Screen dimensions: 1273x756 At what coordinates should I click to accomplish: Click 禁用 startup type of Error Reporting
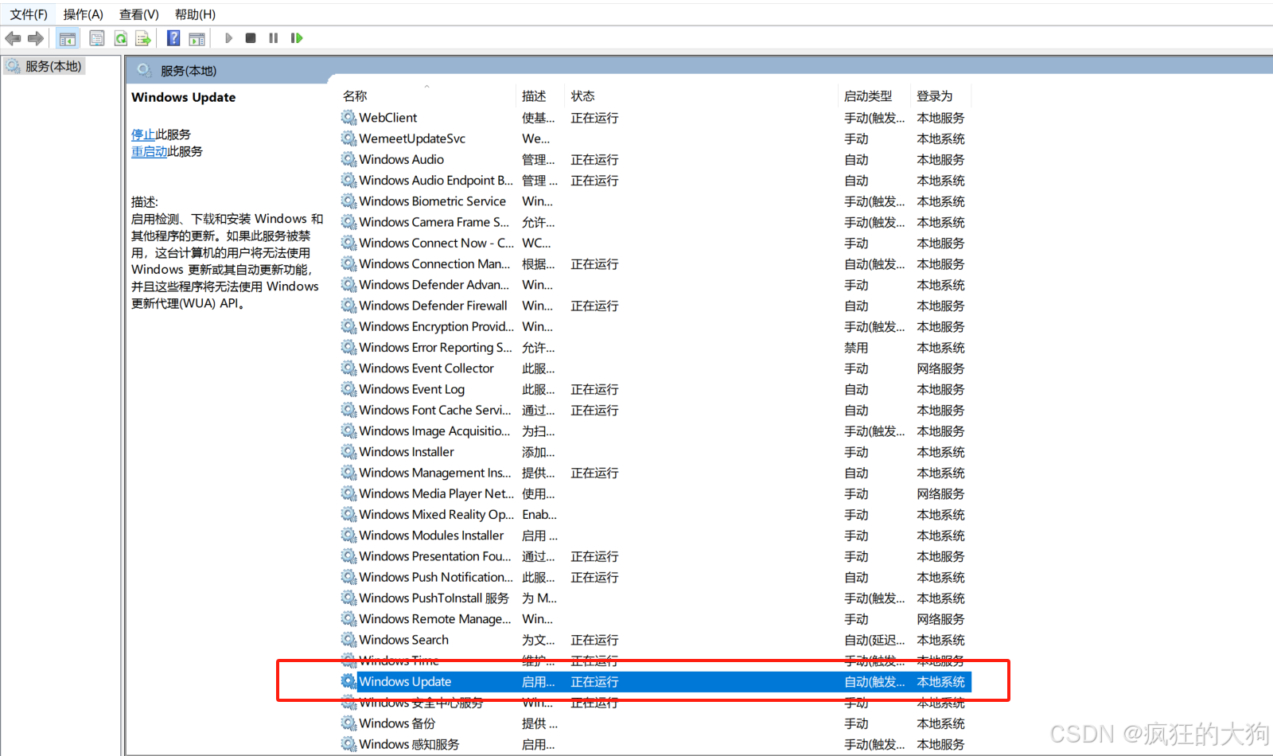coord(856,348)
